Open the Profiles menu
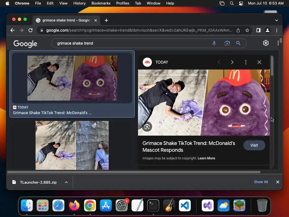Image resolution: width=289 pixels, height=217 pixels. (x=122, y=3)
